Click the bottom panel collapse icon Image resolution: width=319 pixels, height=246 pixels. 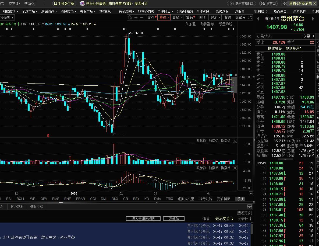tap(249, 207)
